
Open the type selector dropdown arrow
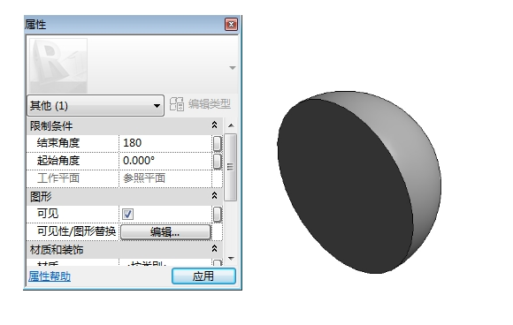pyautogui.click(x=233, y=68)
